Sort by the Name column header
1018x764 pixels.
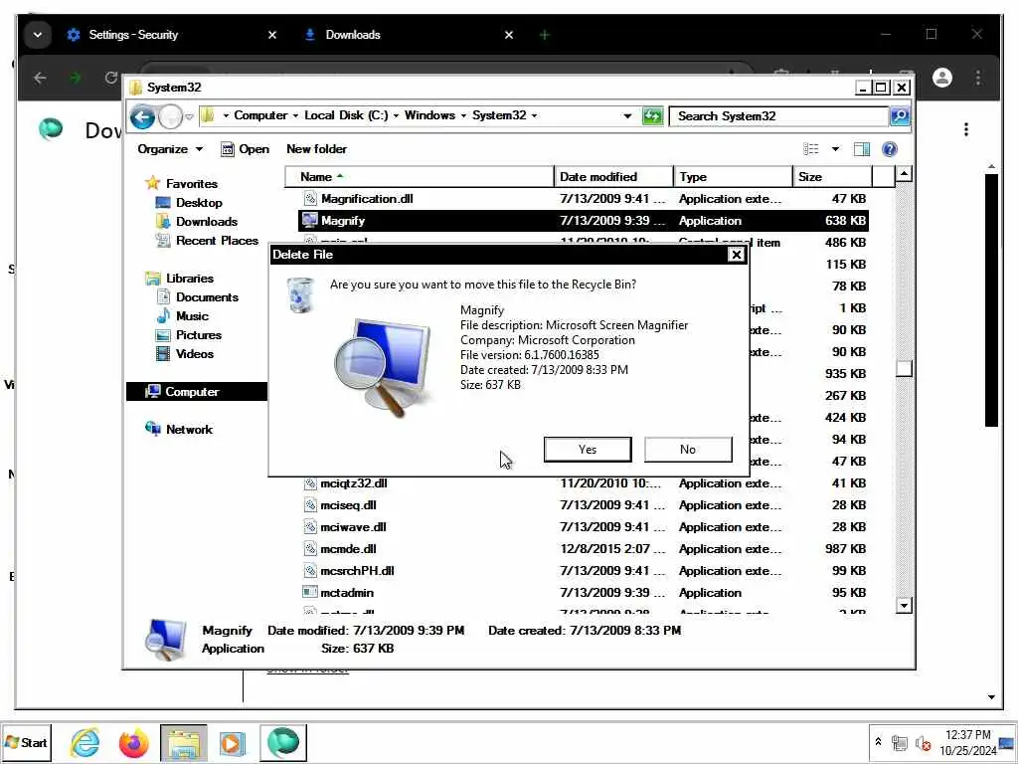click(x=420, y=177)
